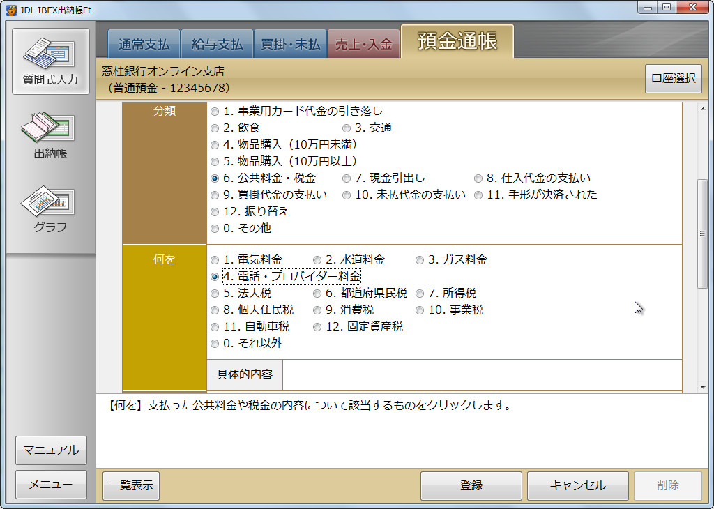Viewport: 714px width, 509px height.
Task: Switch to the 通常支払 tab
Action: coord(144,44)
